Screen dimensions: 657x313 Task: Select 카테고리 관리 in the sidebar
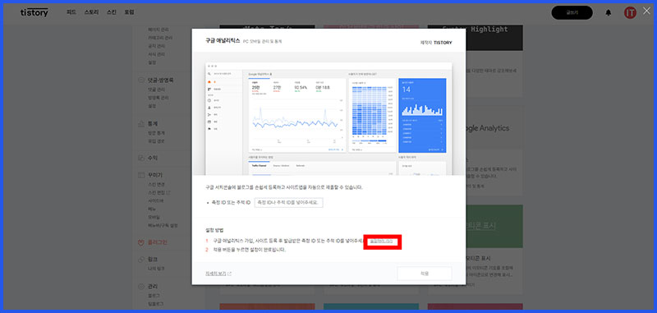pyautogui.click(x=160, y=38)
